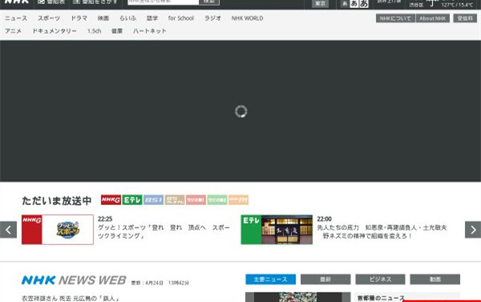481x302 pixels.
Task: Open the 映画 menu item
Action: 103,18
